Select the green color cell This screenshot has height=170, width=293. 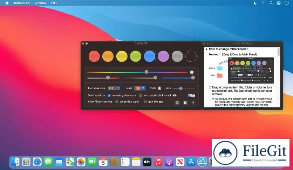tap(136, 56)
